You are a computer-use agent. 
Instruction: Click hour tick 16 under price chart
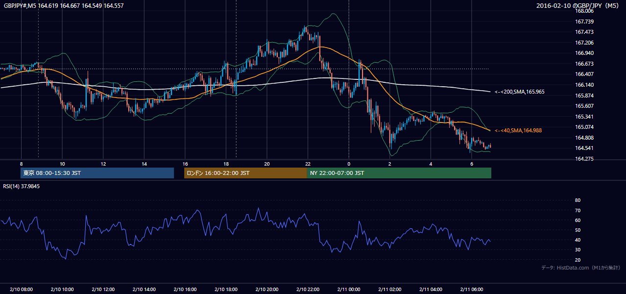[x=185, y=164]
